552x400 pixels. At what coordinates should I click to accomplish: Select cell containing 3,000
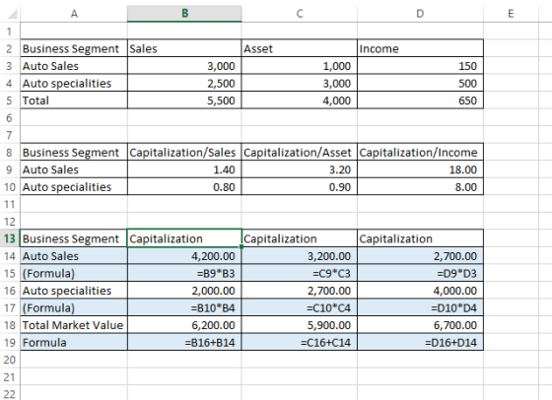click(184, 66)
